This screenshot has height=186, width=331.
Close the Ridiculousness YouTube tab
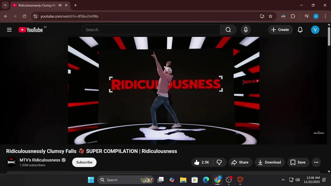click(66, 5)
